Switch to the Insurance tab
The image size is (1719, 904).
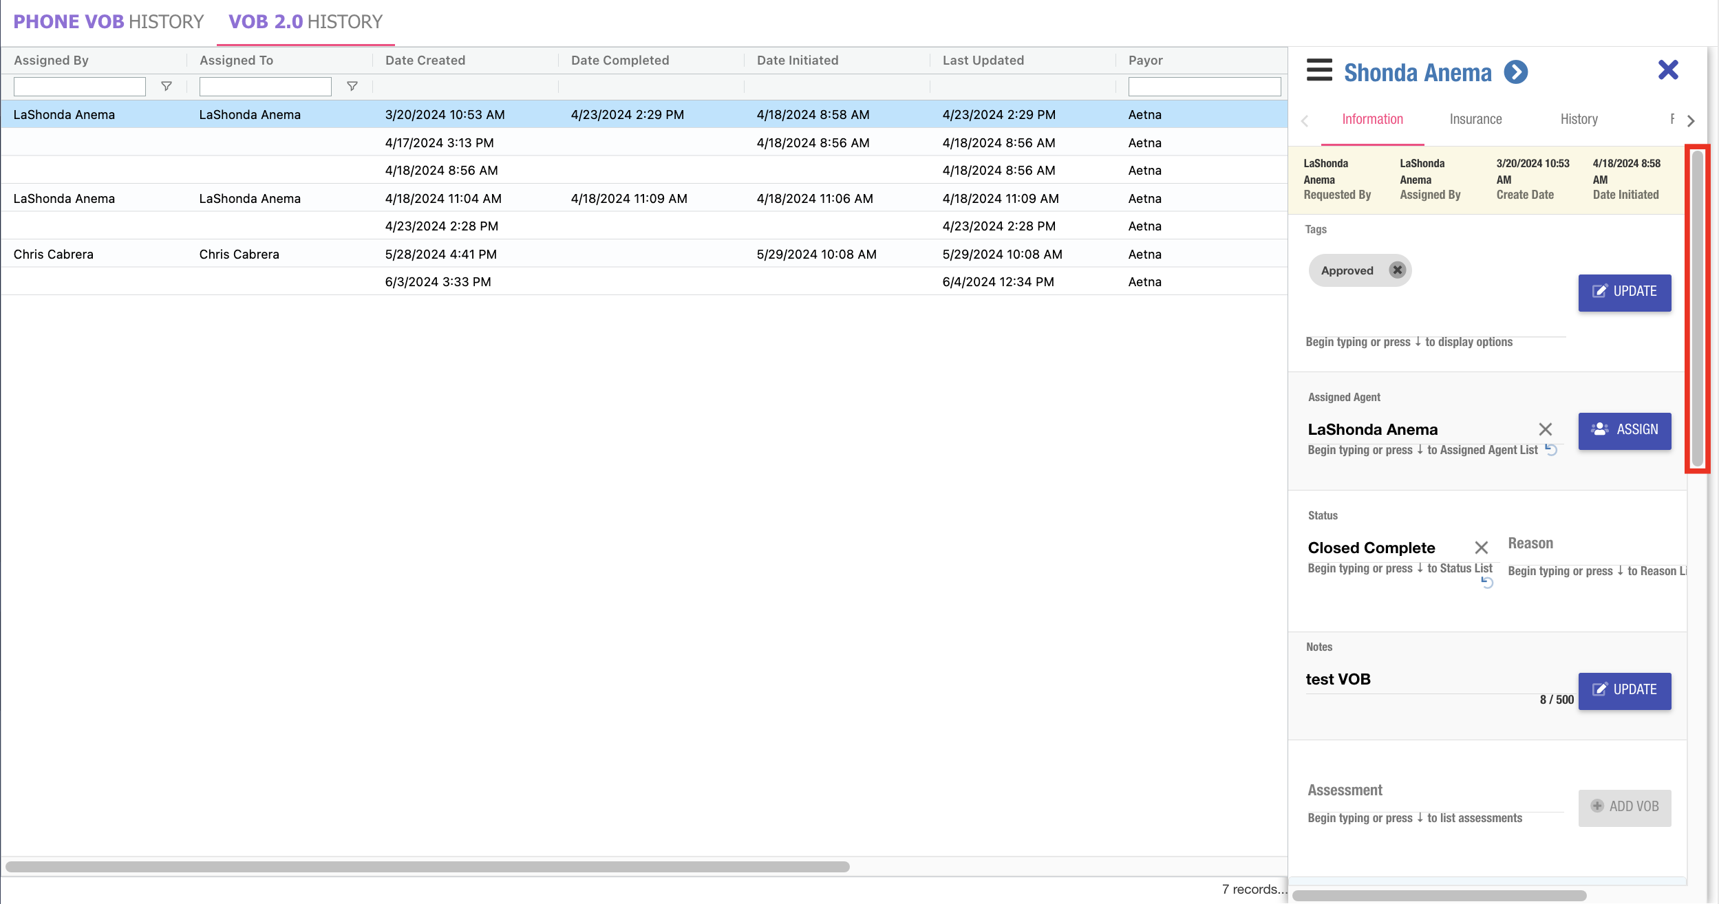[x=1475, y=120]
